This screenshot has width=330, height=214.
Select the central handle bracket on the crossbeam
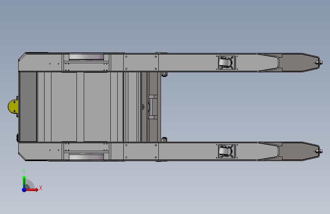[152, 107]
